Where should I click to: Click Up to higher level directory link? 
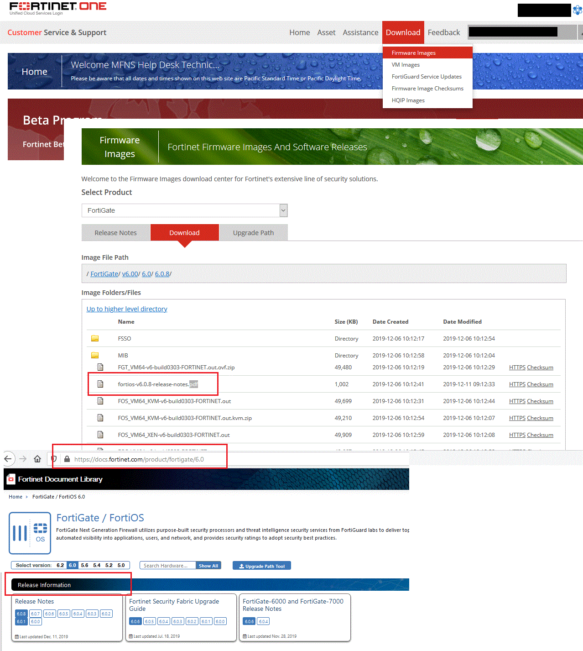coord(127,309)
